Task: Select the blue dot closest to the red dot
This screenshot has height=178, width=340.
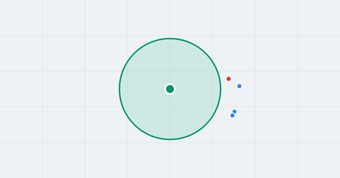Action: [x=239, y=86]
